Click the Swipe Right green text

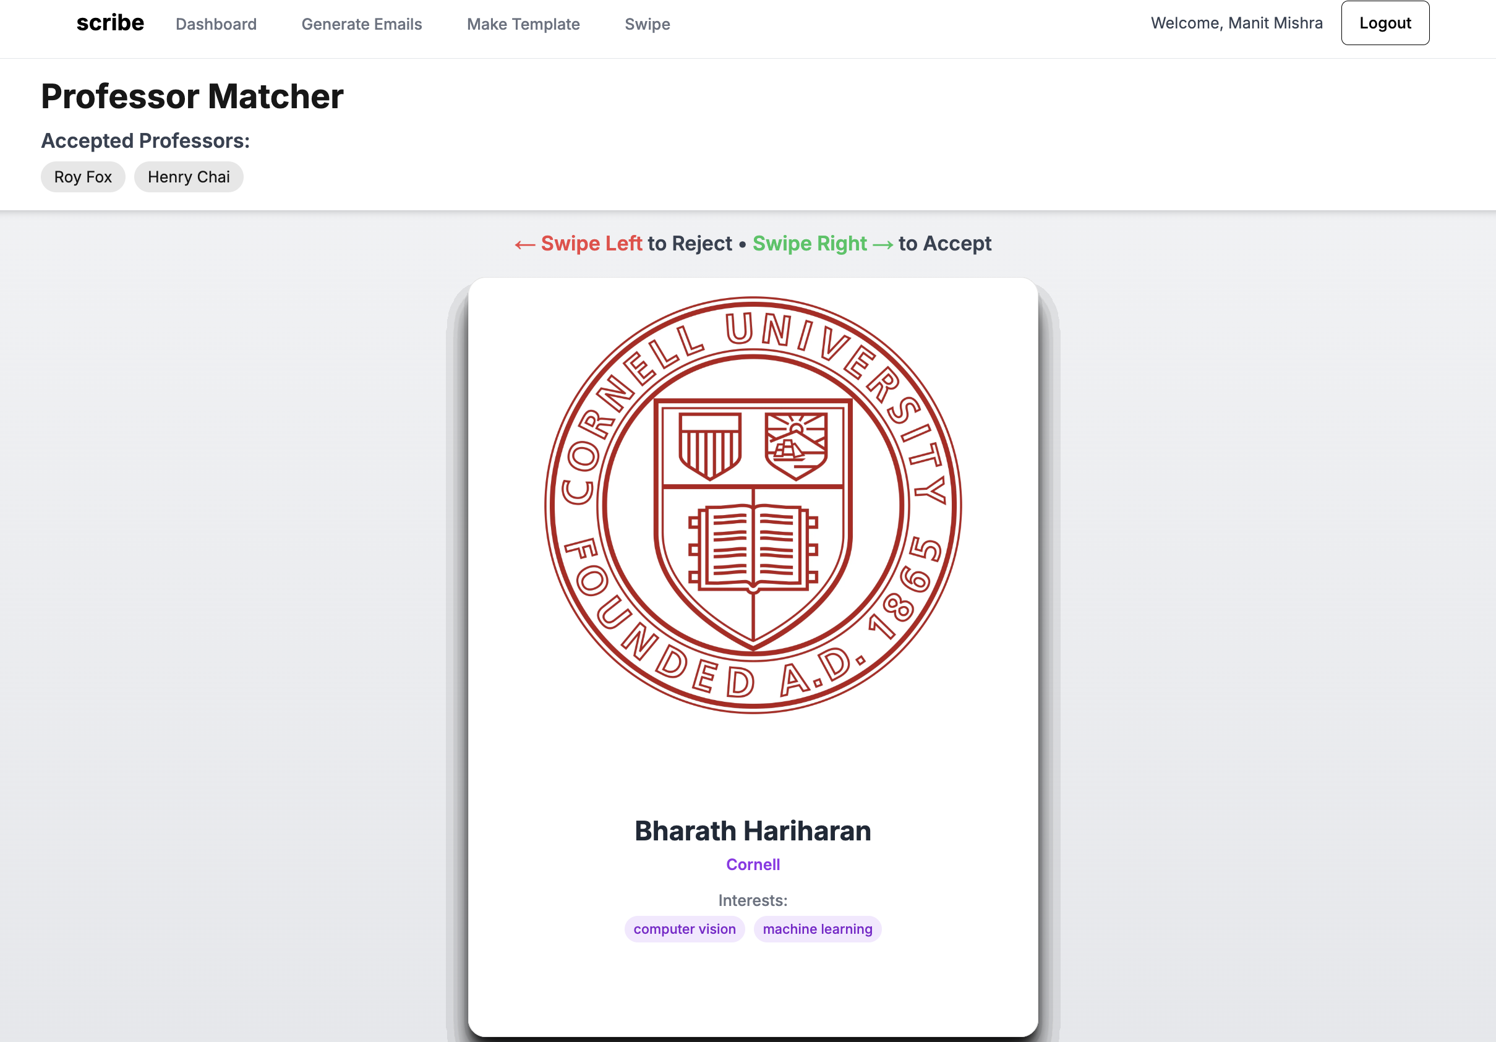tap(810, 243)
